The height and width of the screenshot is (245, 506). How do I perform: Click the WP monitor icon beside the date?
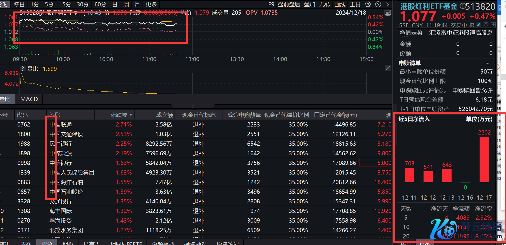pos(388,13)
